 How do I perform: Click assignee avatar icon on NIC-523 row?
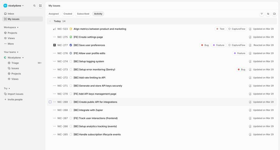pos(250,29)
